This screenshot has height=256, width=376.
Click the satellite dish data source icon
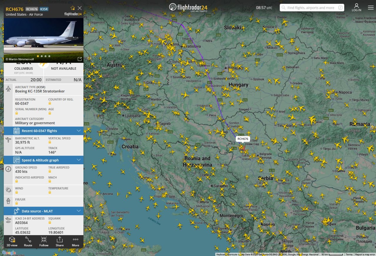(x=16, y=211)
